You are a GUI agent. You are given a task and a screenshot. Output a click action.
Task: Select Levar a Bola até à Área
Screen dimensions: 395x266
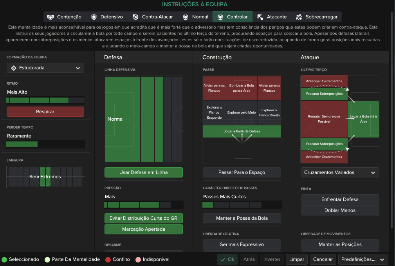[364, 119]
